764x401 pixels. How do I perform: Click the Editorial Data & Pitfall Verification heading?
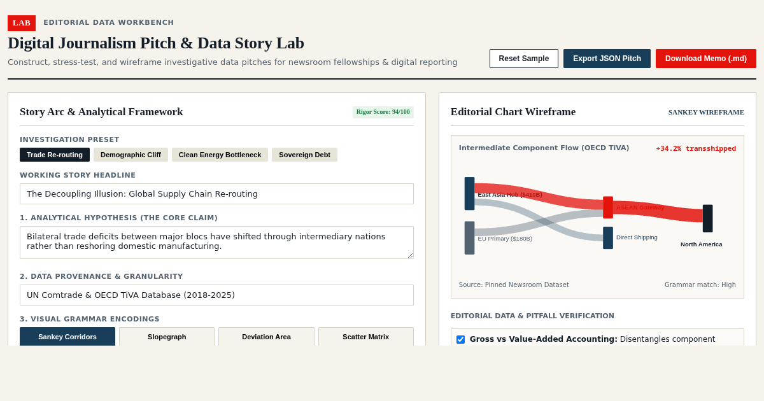(532, 316)
